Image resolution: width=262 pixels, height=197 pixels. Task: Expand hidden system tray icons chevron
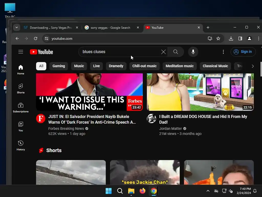click(208, 191)
